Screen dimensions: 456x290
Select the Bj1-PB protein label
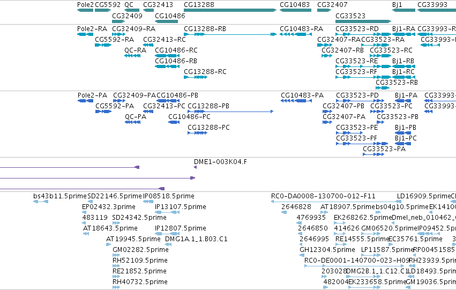tap(406, 128)
